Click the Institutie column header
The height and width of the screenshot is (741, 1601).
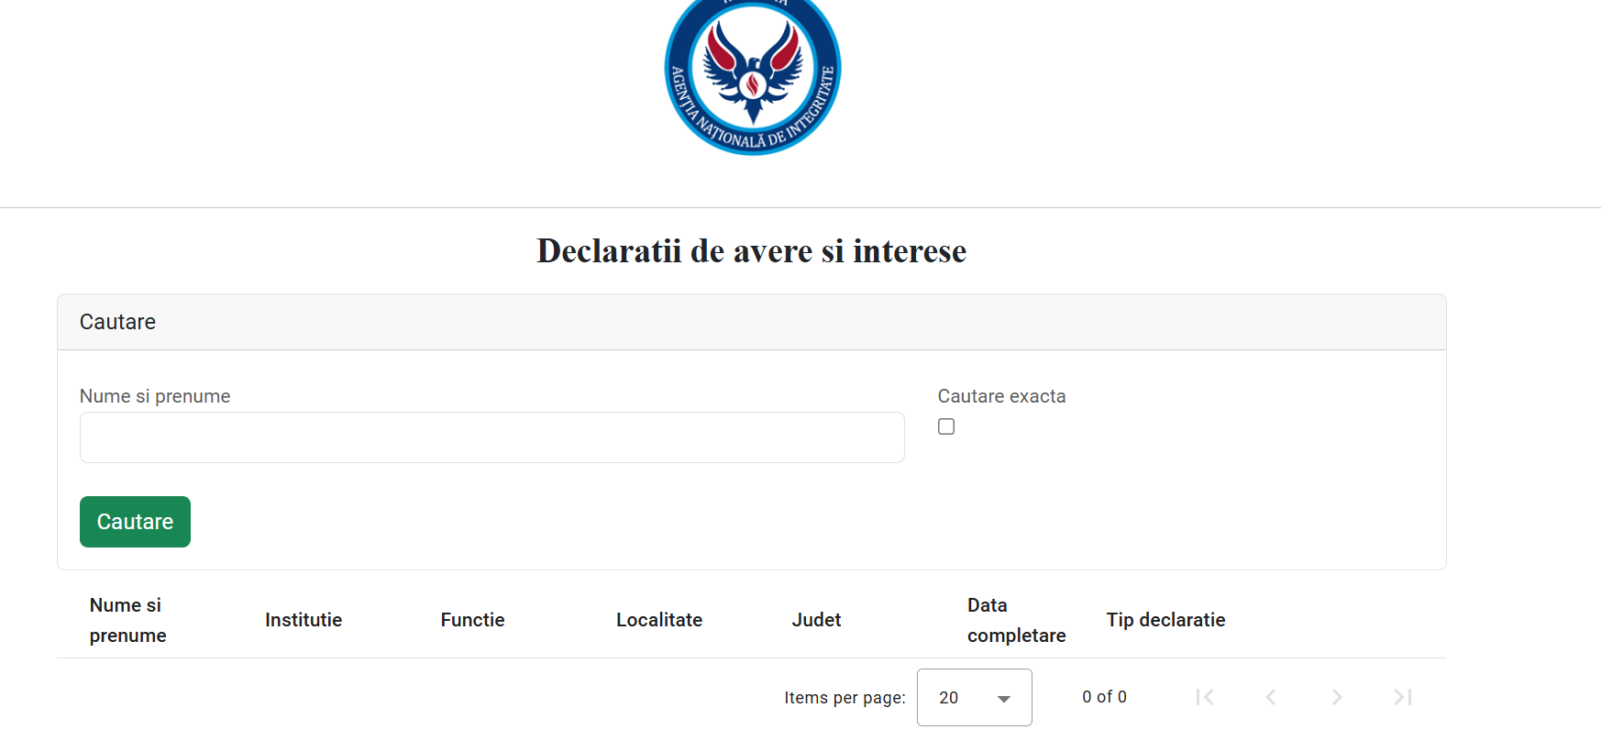pos(304,620)
